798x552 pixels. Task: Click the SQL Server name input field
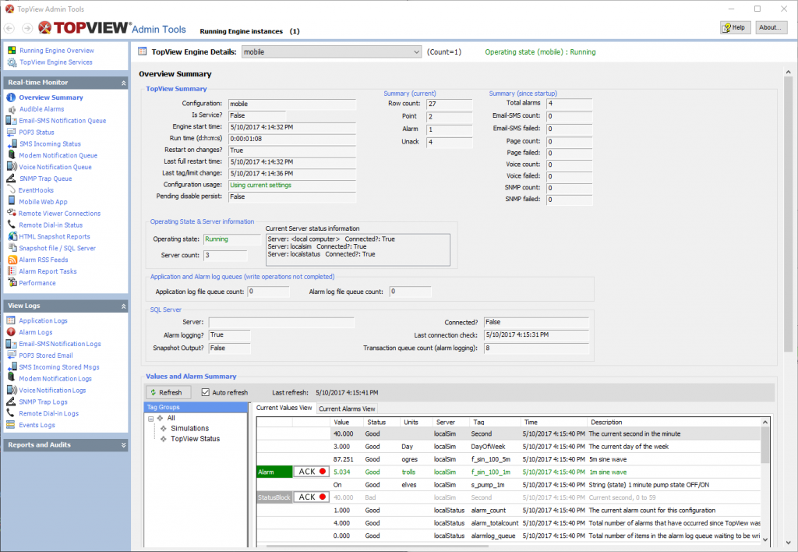click(281, 322)
